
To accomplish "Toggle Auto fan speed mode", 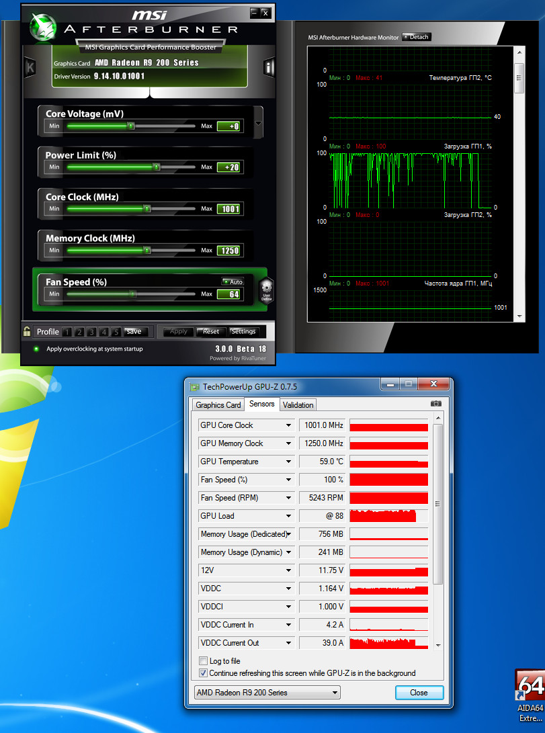I will [x=233, y=282].
